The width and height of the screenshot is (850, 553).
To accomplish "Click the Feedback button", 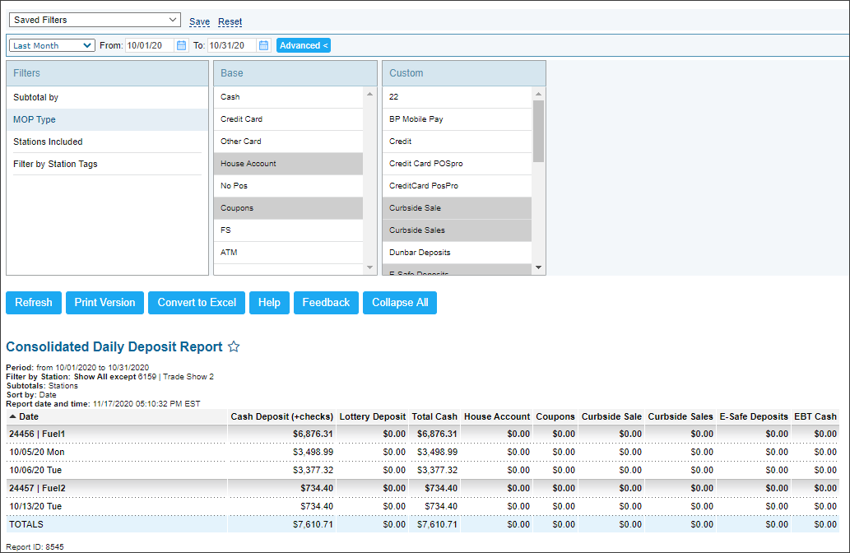I will click(x=326, y=303).
